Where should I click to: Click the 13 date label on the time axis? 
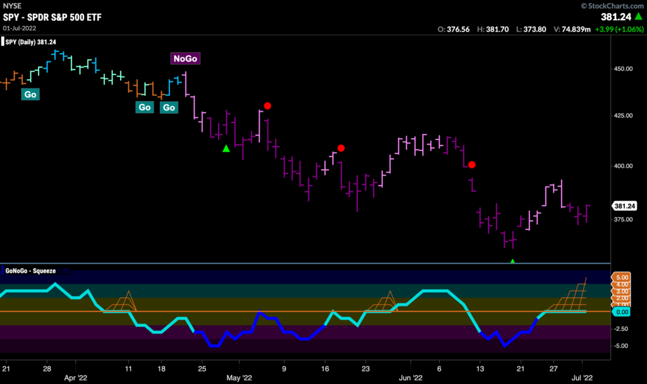(480, 369)
